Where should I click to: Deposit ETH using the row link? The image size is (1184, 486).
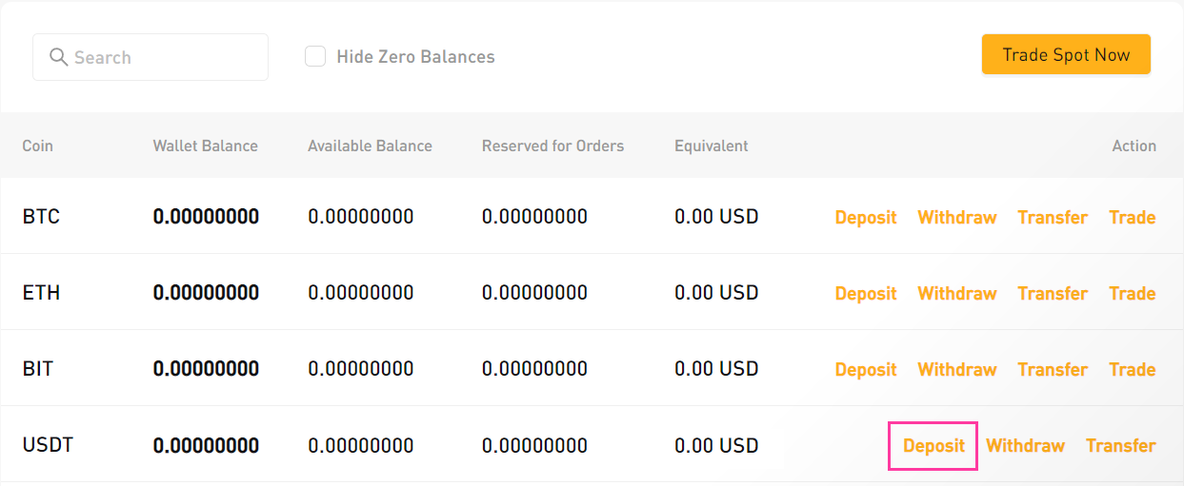tap(865, 294)
